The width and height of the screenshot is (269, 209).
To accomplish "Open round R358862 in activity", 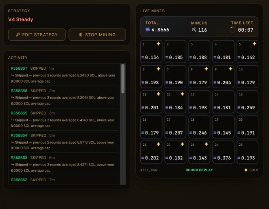I will [x=19, y=180].
